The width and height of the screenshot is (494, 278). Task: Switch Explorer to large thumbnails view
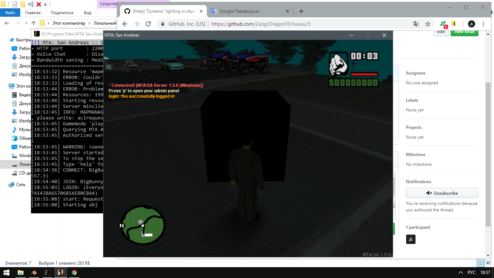tap(488, 262)
